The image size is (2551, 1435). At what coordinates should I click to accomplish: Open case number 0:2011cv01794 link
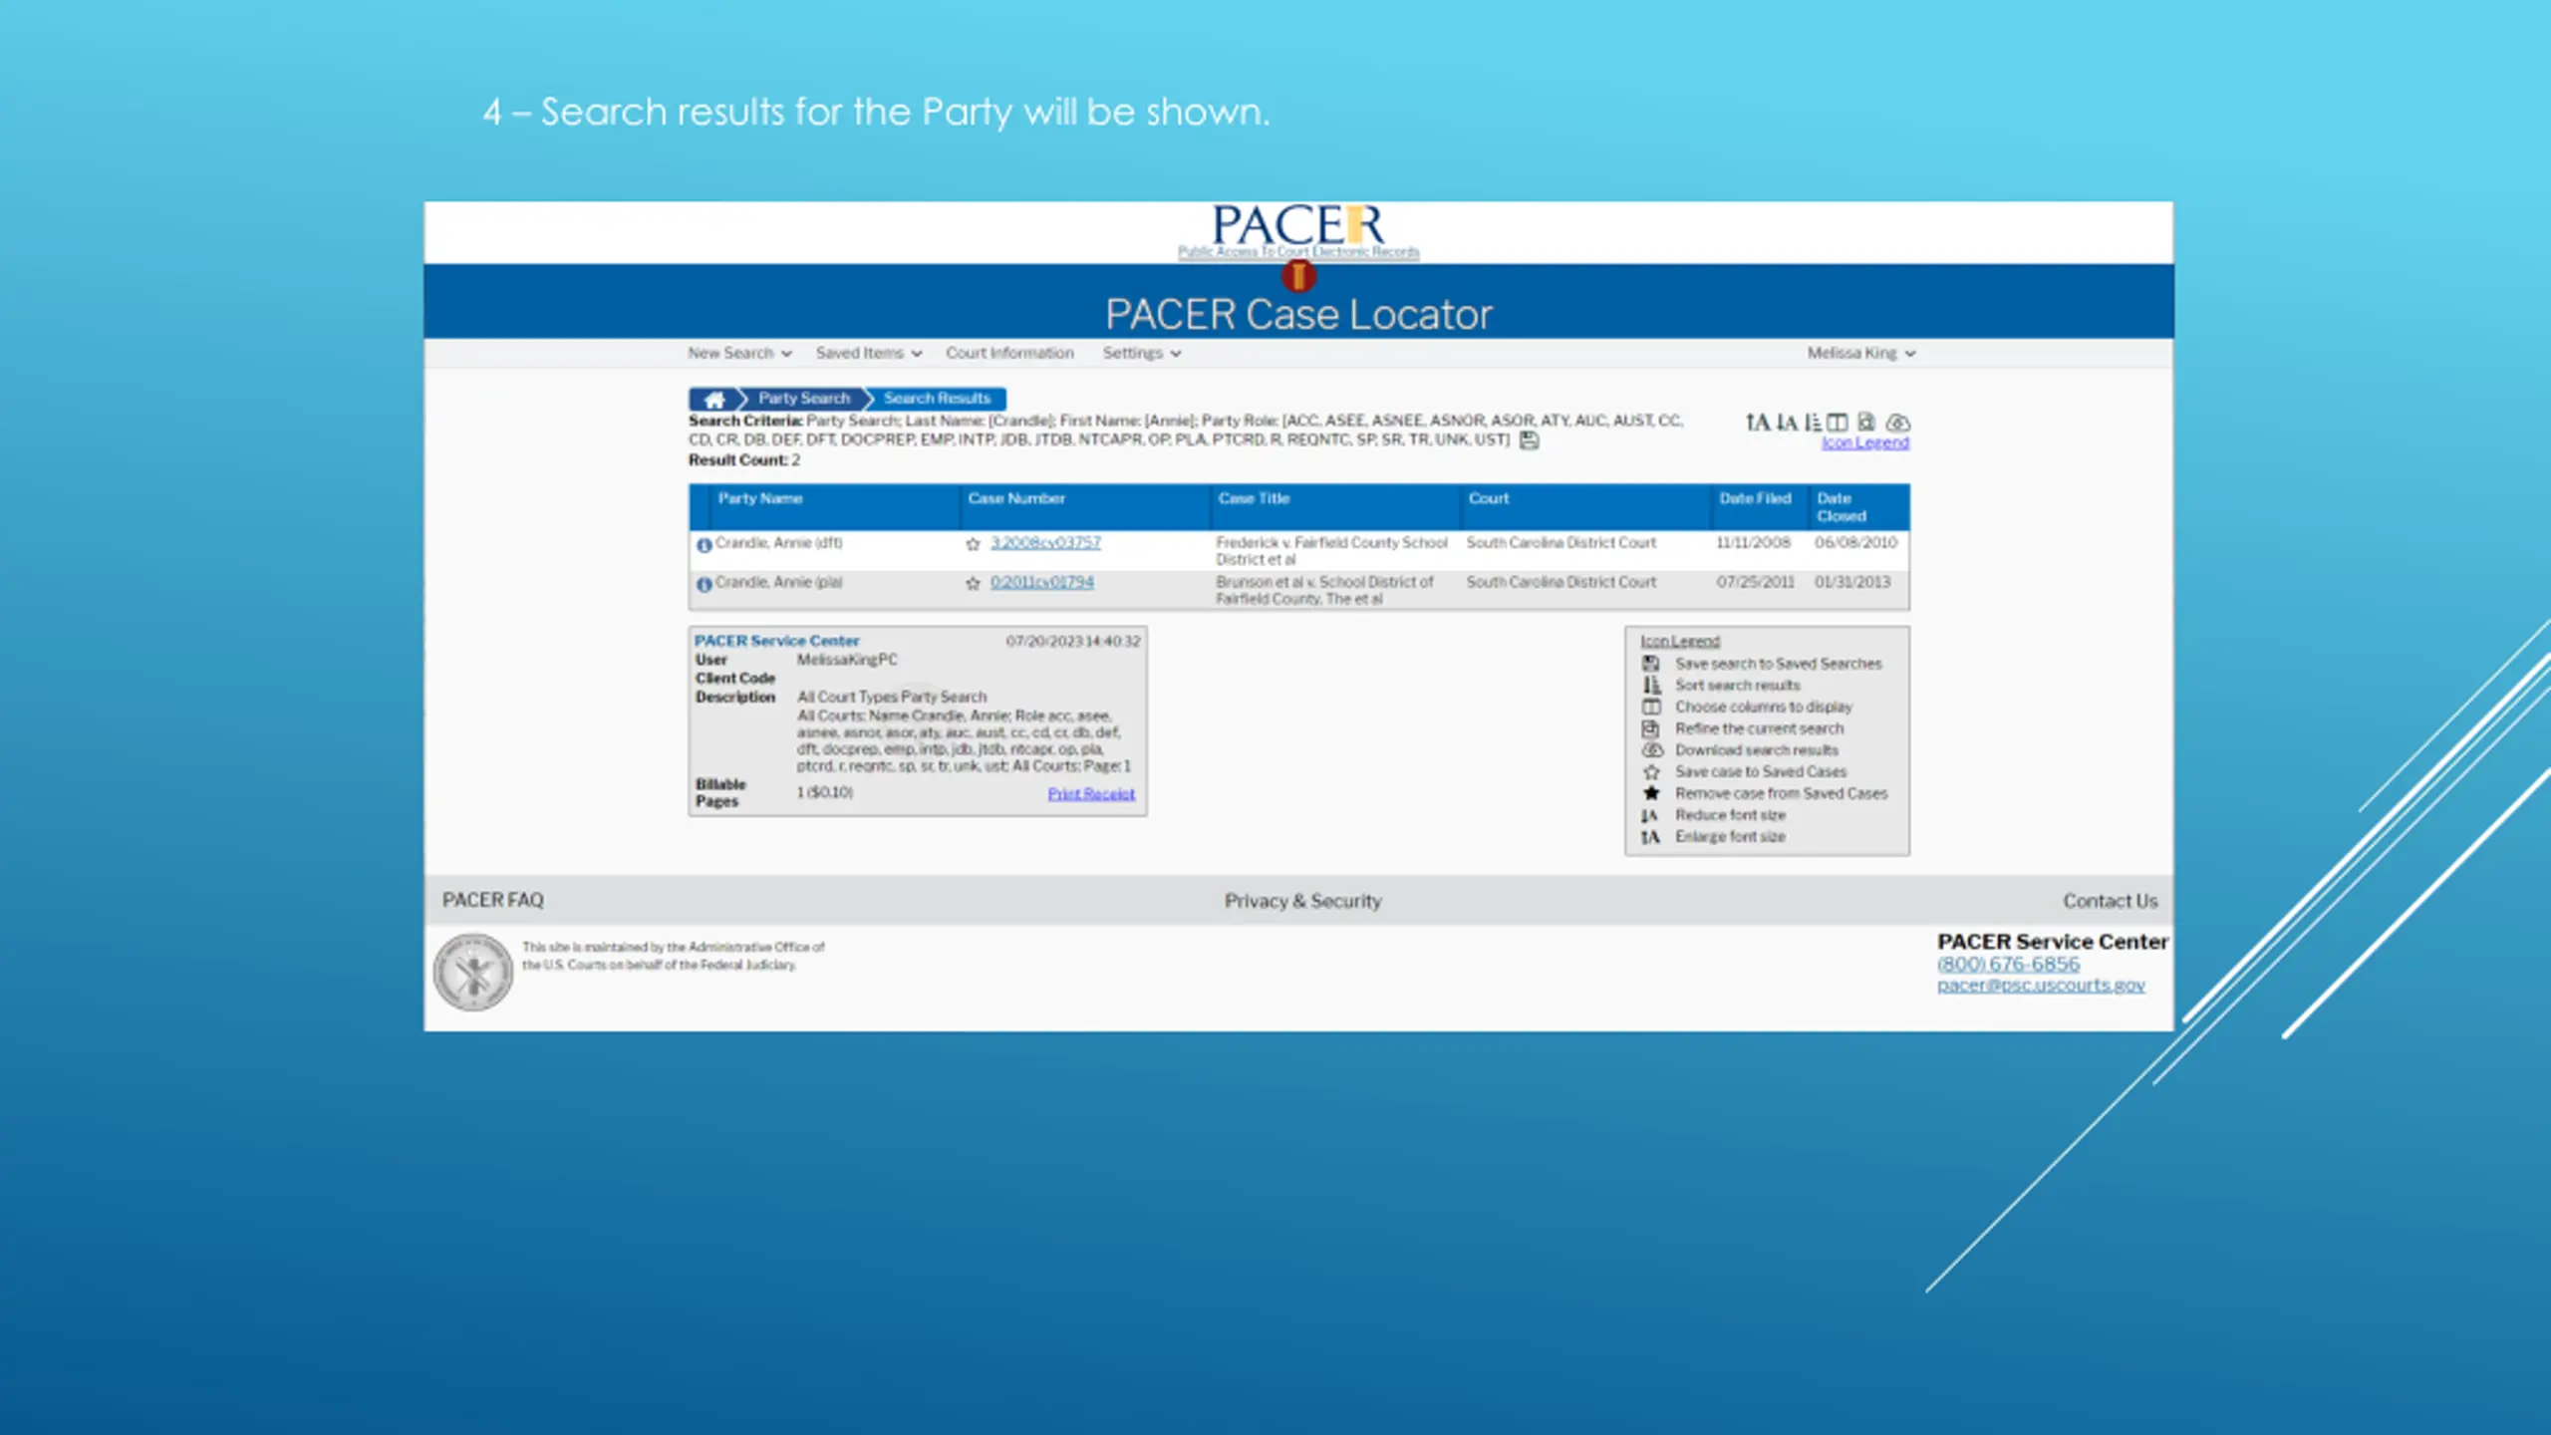[x=1041, y=582]
